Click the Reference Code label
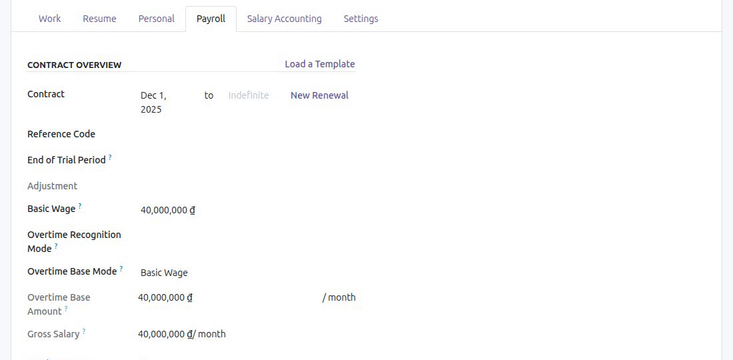The height and width of the screenshot is (360, 733). point(61,134)
